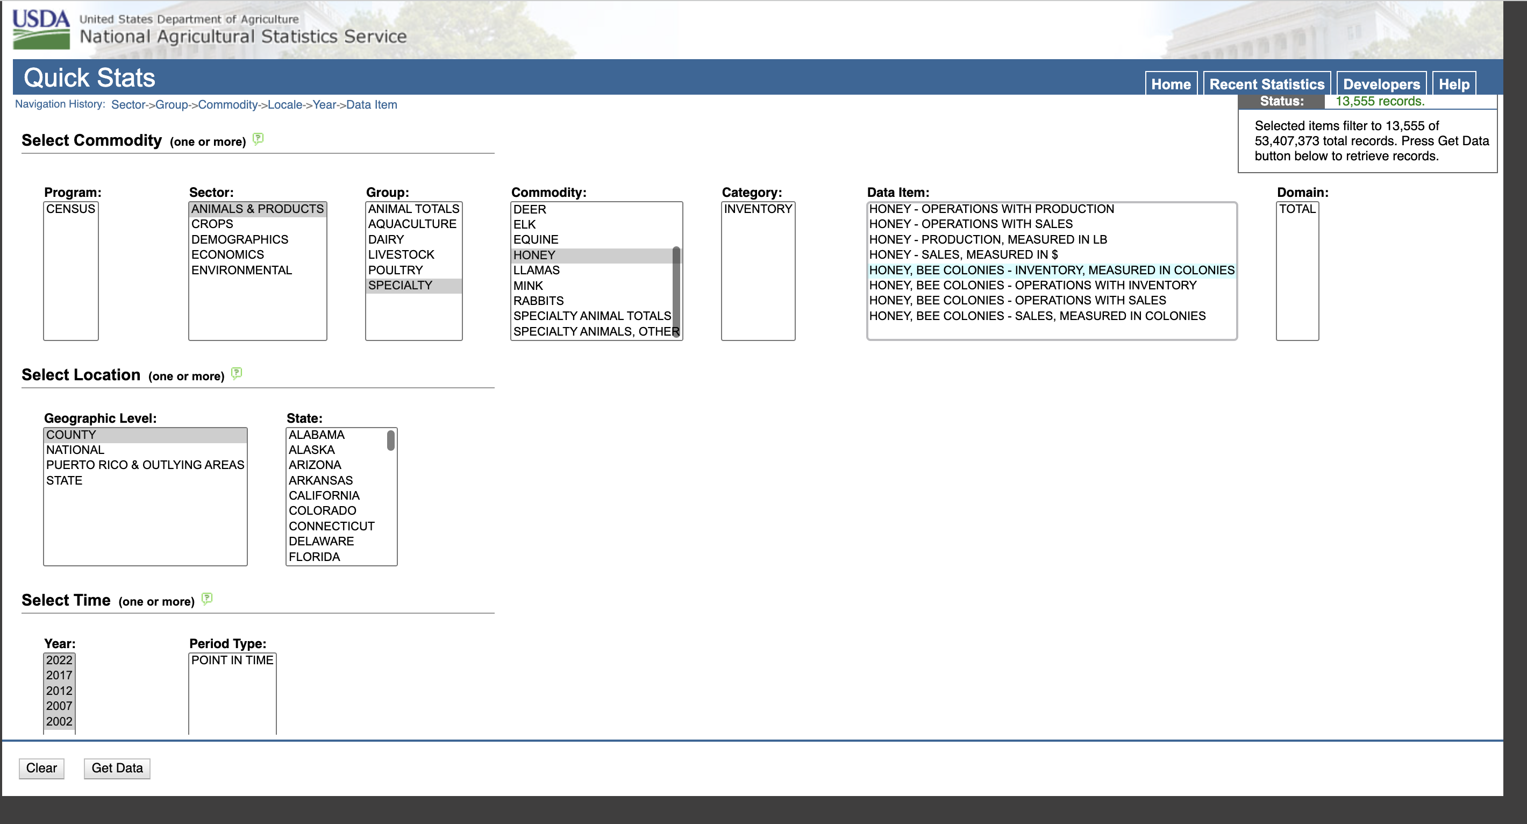This screenshot has height=824, width=1527.
Task: Select year 2022
Action: coord(59,660)
